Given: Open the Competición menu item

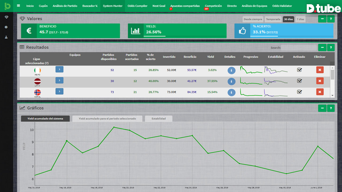Looking at the screenshot, I should tap(213, 6).
